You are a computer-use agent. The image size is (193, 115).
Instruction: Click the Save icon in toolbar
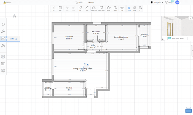click(x=60, y=9)
